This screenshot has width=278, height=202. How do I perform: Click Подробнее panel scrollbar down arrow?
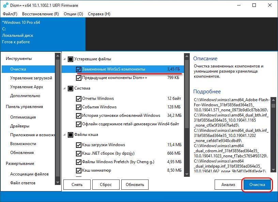tap(273, 170)
